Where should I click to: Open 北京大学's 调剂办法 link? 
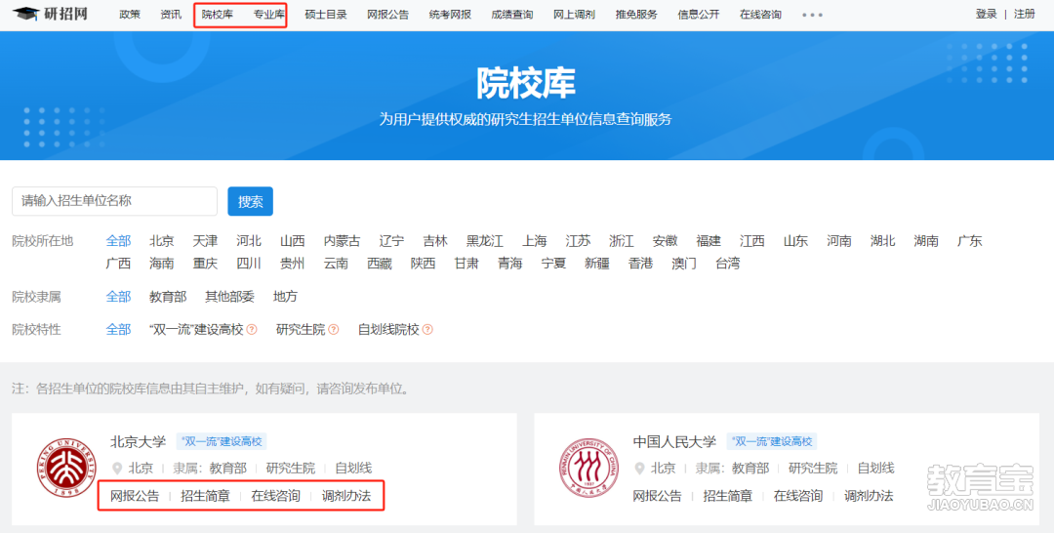(x=346, y=496)
